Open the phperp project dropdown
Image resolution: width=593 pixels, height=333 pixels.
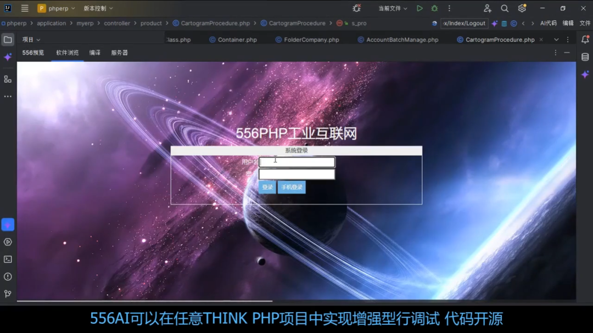tap(57, 8)
